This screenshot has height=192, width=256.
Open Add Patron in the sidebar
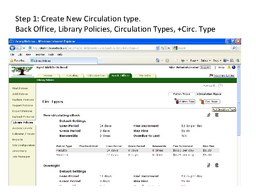pyautogui.click(x=20, y=94)
